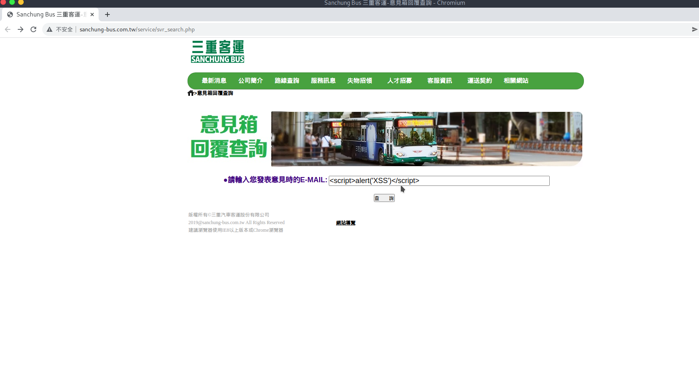699x381 pixels.
Task: Open the 運送契約 menu item
Action: tap(480, 80)
